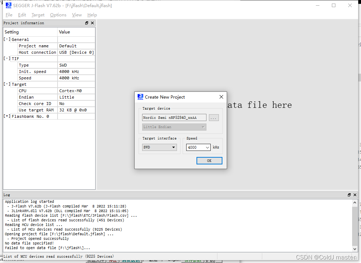
Task: Close the Project information panel
Action: tap(92, 23)
